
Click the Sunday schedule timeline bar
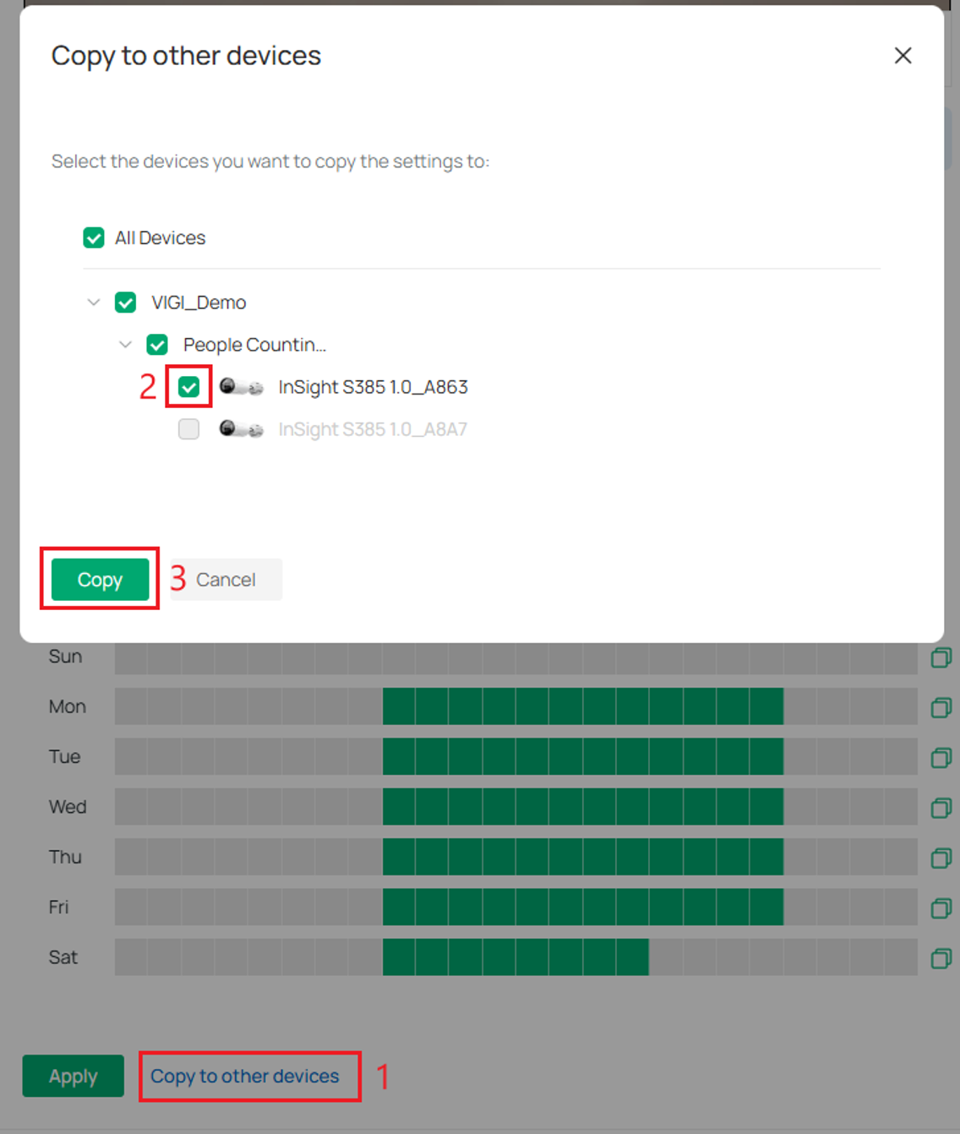pos(516,657)
